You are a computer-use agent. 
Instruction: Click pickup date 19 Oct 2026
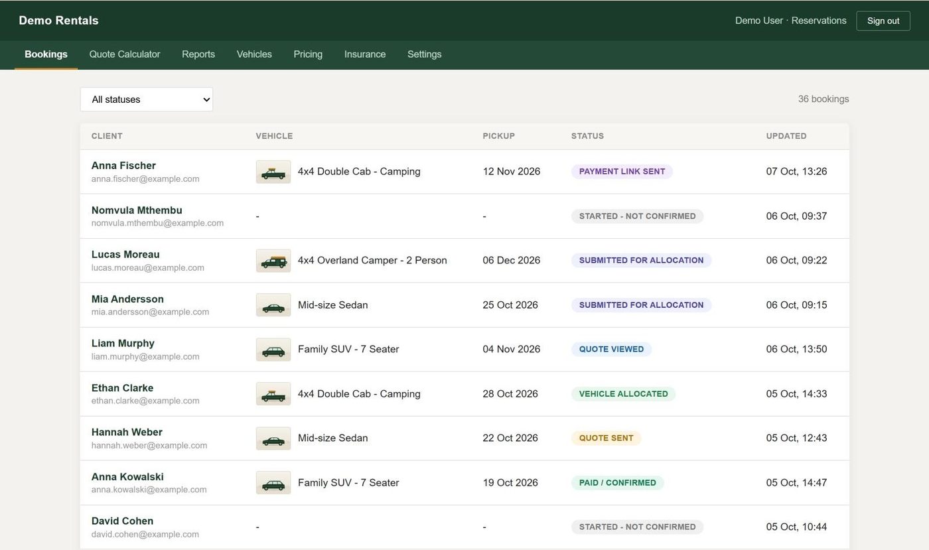point(510,482)
